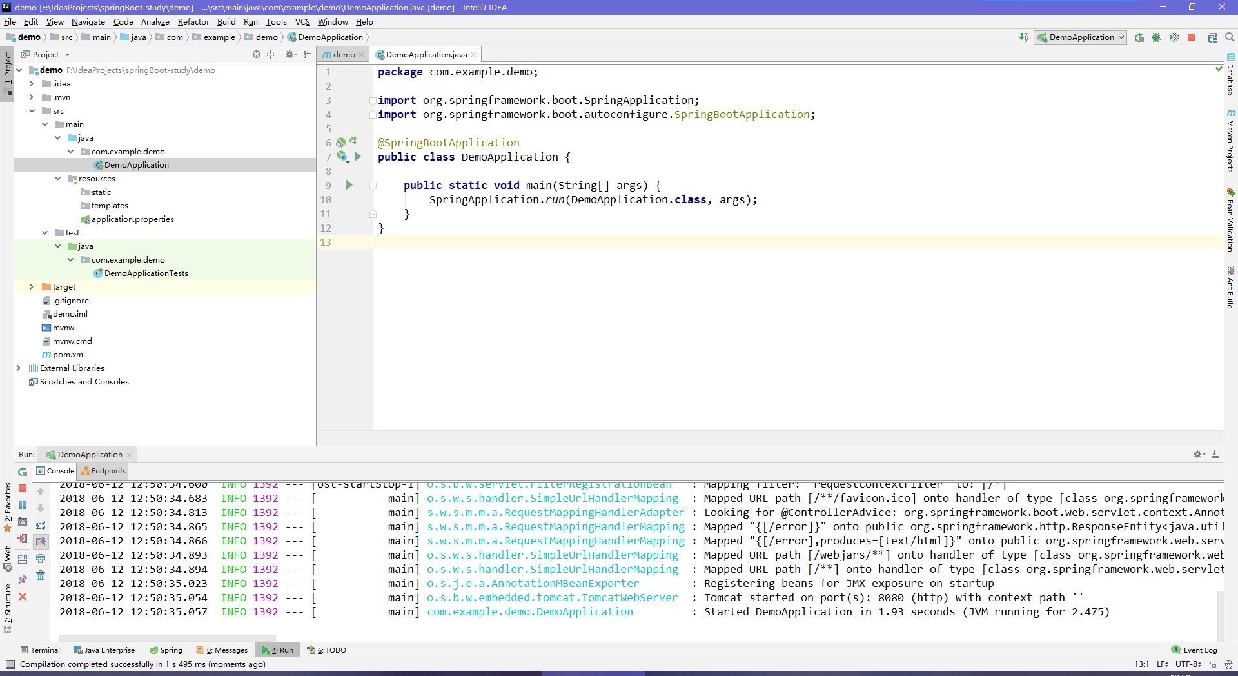
Task: Pause output in Run panel
Action: [x=23, y=505]
